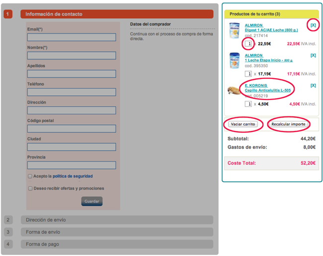The image size is (323, 256).
Task: Select the Información de contacto step header
Action: coord(116,14)
